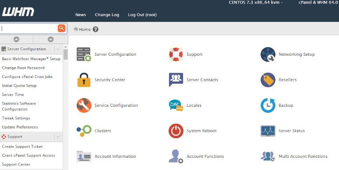Open the Backup clock icon
Screen dimensions: 339x170
[x=268, y=105]
